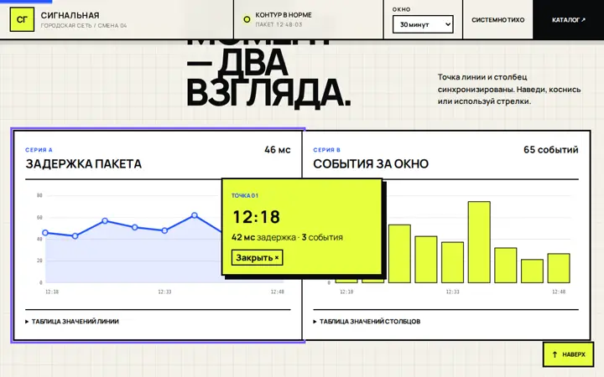Click the tallest bar in the events chart

pyautogui.click(x=479, y=242)
